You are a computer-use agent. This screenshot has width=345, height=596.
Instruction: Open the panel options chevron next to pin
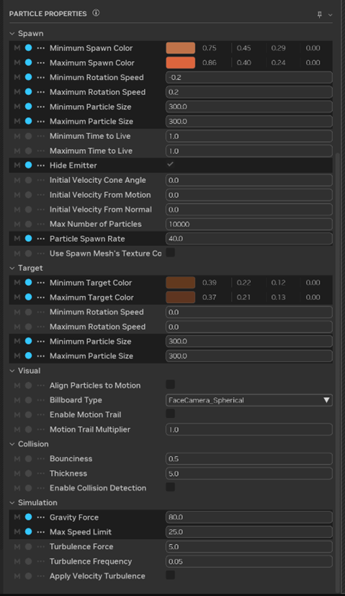pos(330,15)
